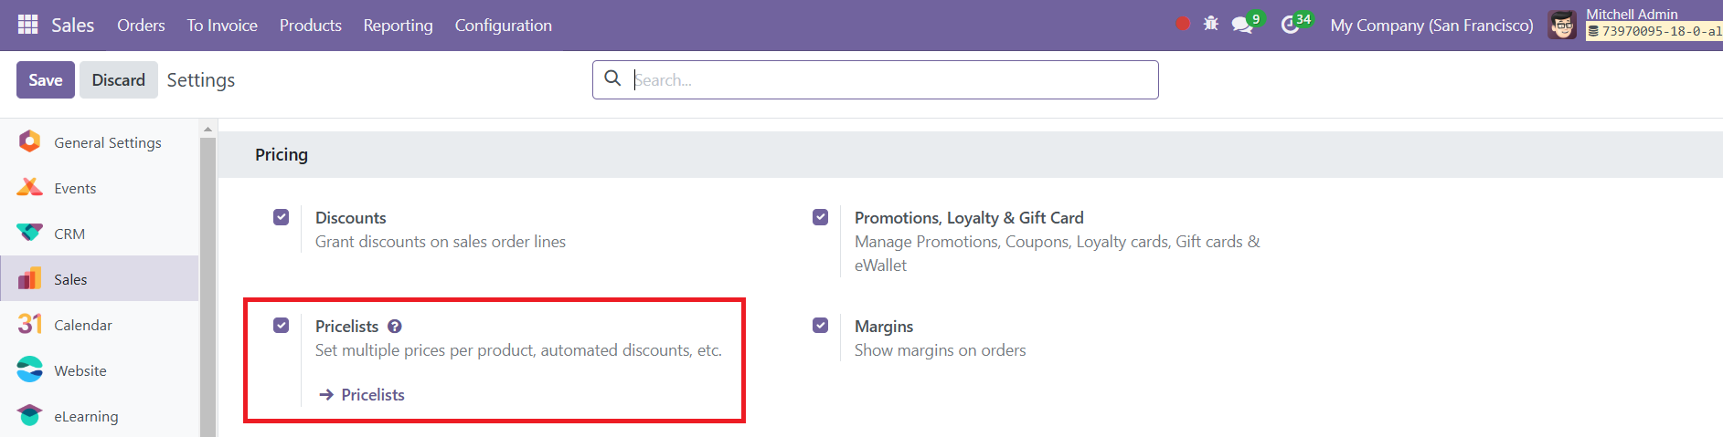This screenshot has height=437, width=1723.
Task: Follow the Pricelists arrow link
Action: pos(362,395)
